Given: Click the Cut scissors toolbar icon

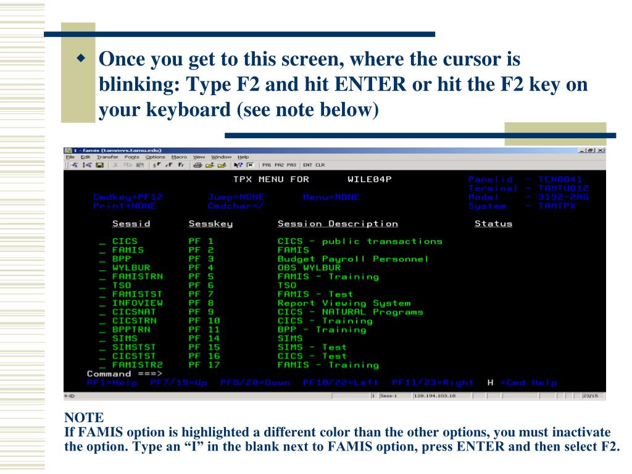Looking at the screenshot, I should (x=115, y=165).
